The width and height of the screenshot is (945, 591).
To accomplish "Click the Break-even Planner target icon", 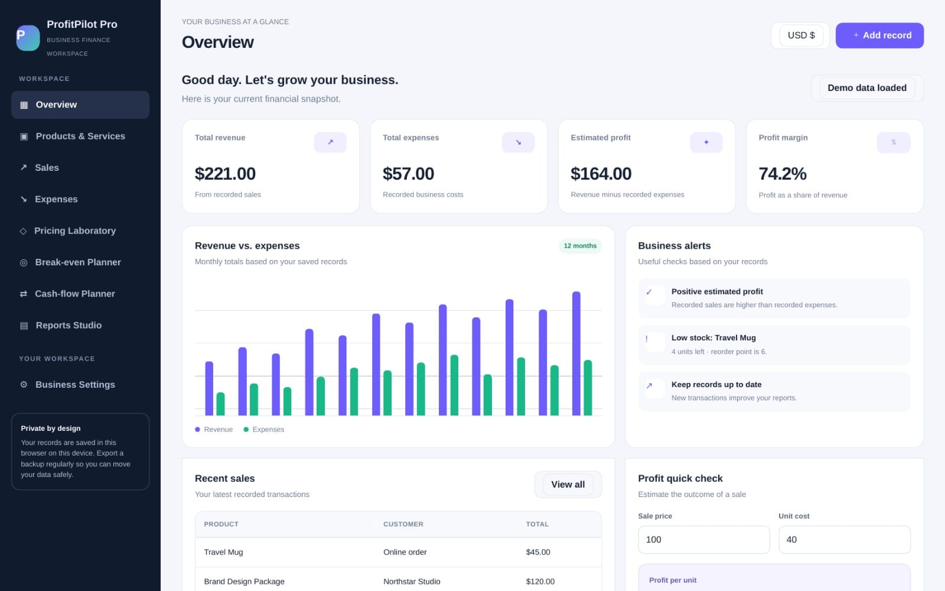I will click(24, 262).
